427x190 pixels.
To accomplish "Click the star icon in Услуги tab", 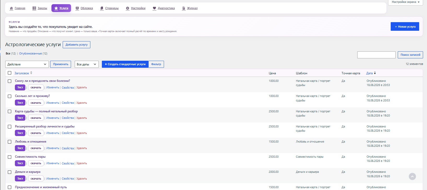I will pos(56,8).
